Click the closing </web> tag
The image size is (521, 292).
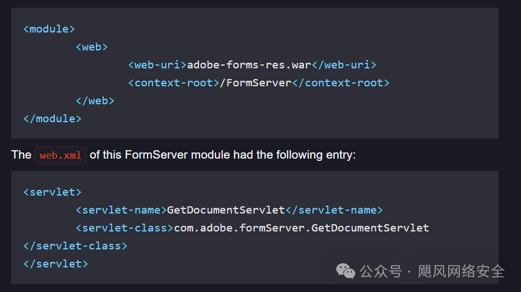pyautogui.click(x=95, y=101)
